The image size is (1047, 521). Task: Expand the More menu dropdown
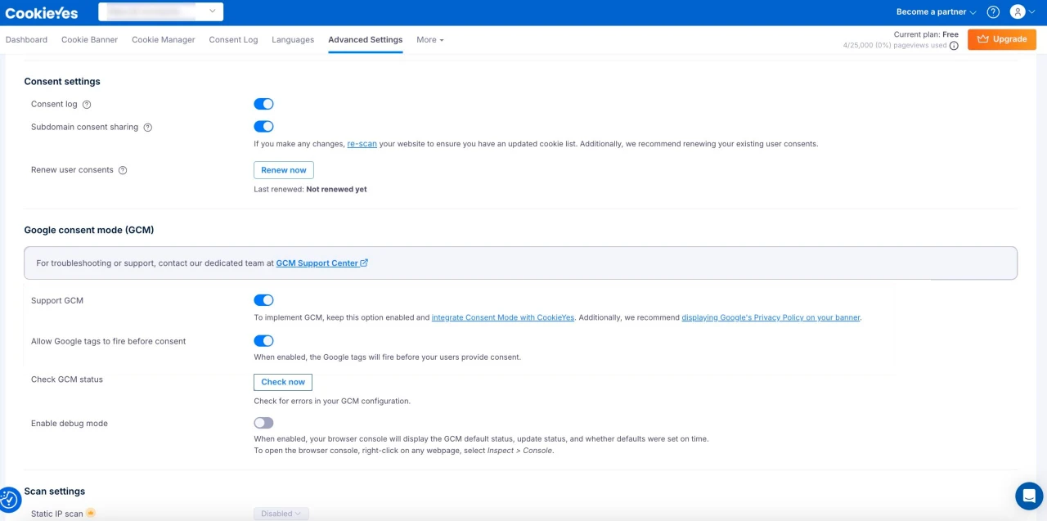click(429, 39)
